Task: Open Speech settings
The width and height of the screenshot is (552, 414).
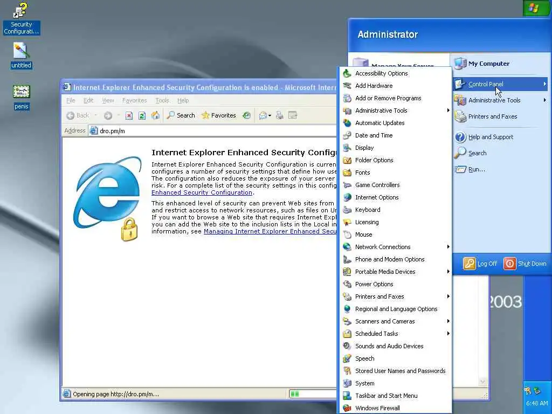Action: [395, 358]
